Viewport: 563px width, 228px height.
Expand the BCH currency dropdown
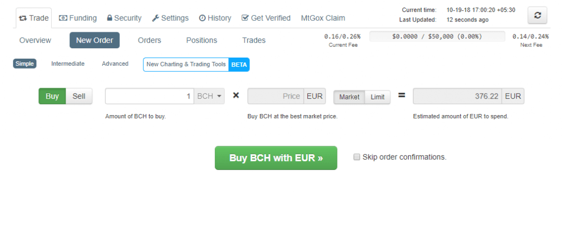[x=210, y=96]
